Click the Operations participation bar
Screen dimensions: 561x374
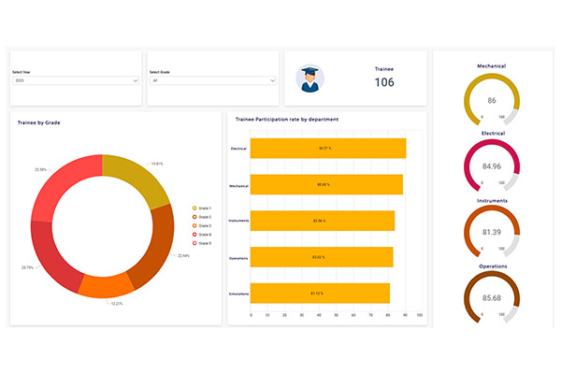tap(321, 257)
